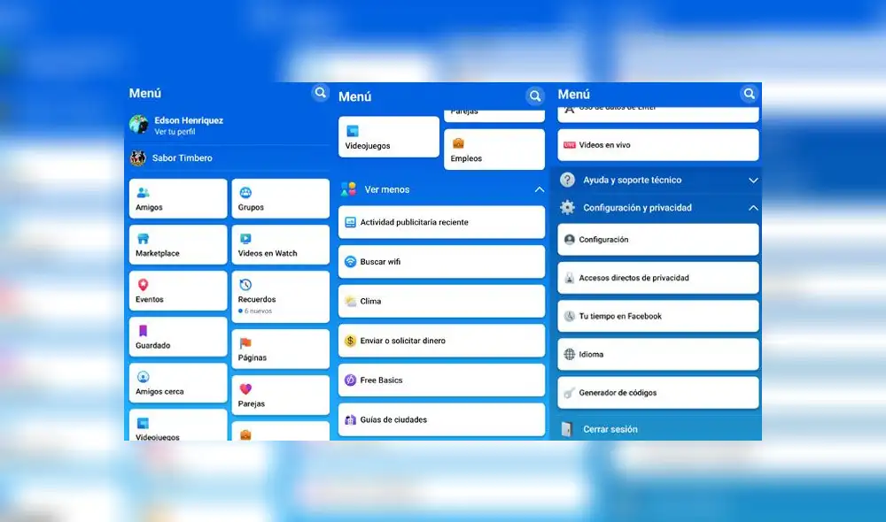886x522 pixels.
Task: Select the Amigos people icon
Action: pos(144,193)
